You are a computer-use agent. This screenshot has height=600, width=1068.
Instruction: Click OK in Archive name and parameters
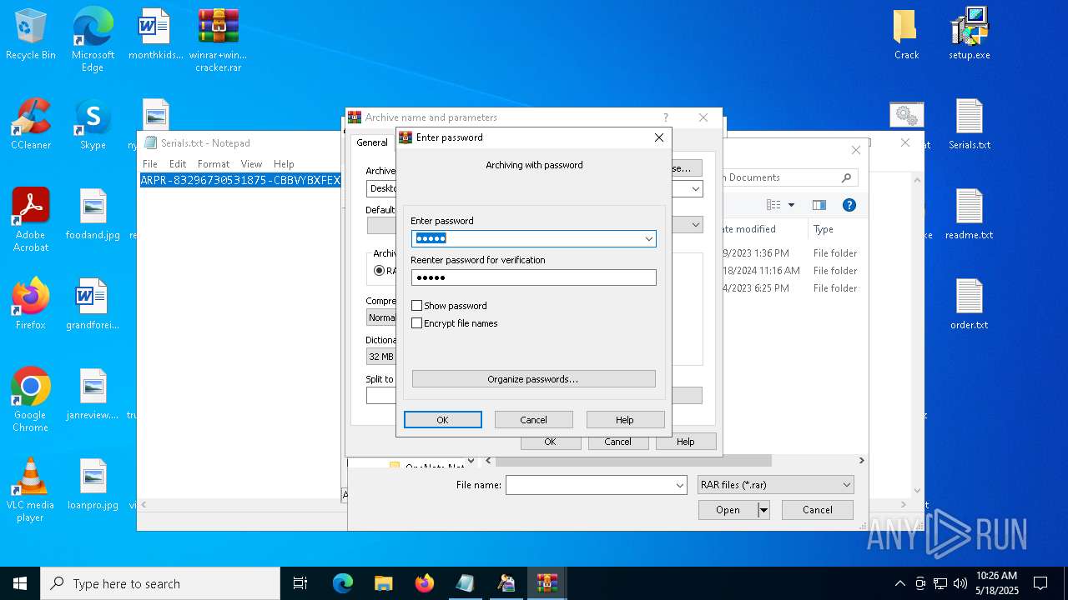tap(550, 442)
